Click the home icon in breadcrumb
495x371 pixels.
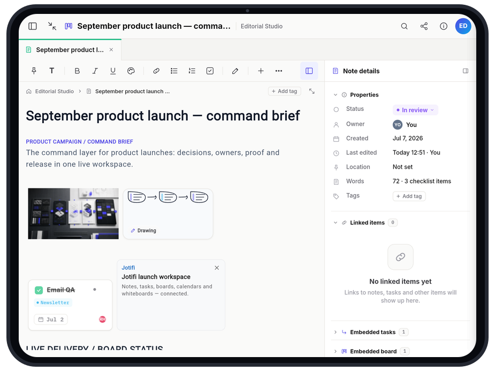(29, 91)
